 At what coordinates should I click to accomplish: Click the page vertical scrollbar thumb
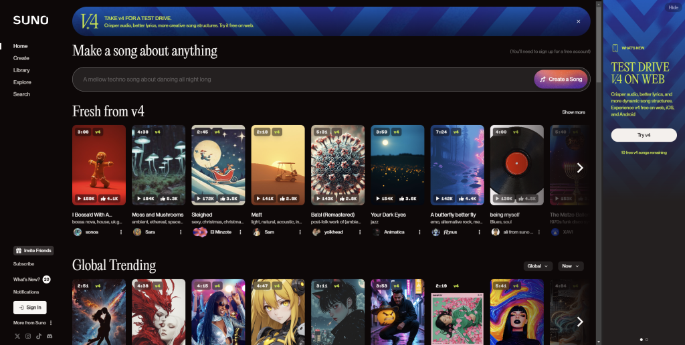point(599,45)
